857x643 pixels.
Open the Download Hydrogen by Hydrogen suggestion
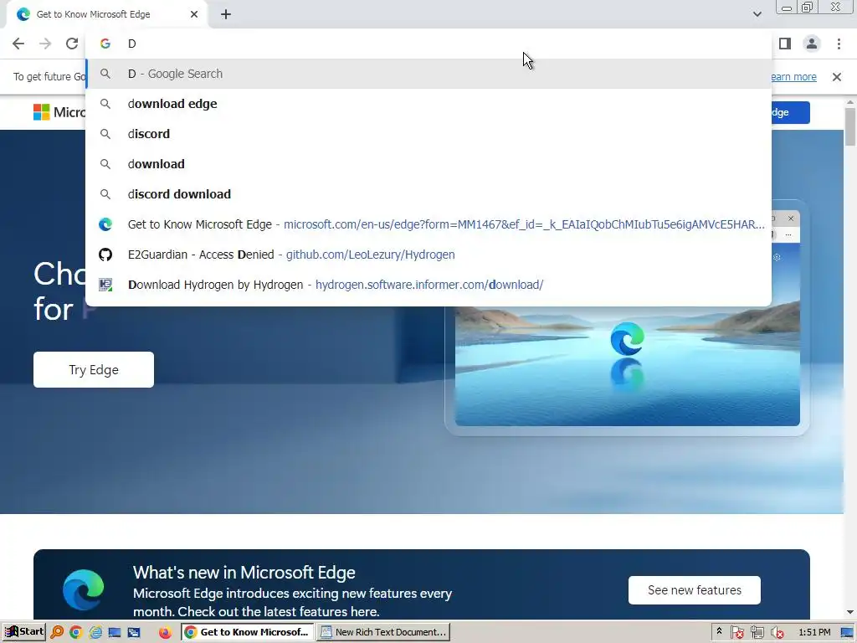pyautogui.click(x=428, y=285)
